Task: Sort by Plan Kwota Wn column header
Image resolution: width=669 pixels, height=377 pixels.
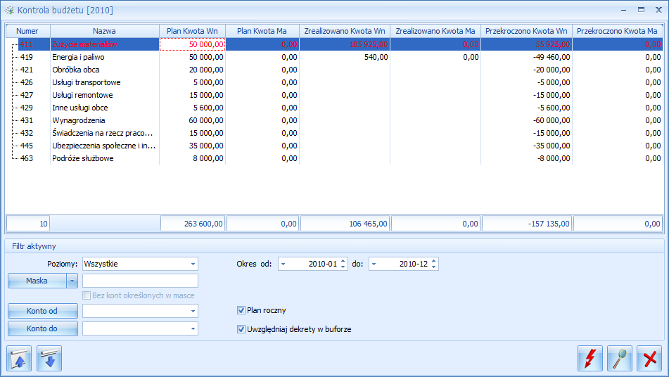Action: point(193,31)
